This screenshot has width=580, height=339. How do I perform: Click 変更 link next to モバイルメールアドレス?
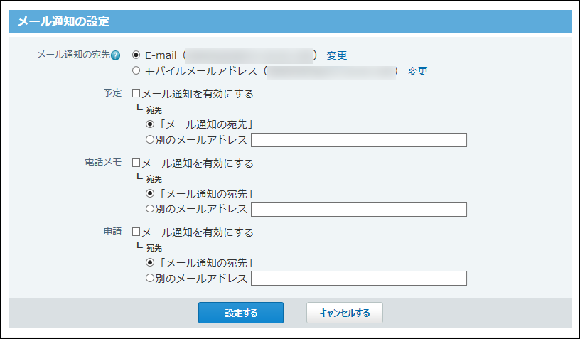[x=418, y=71]
